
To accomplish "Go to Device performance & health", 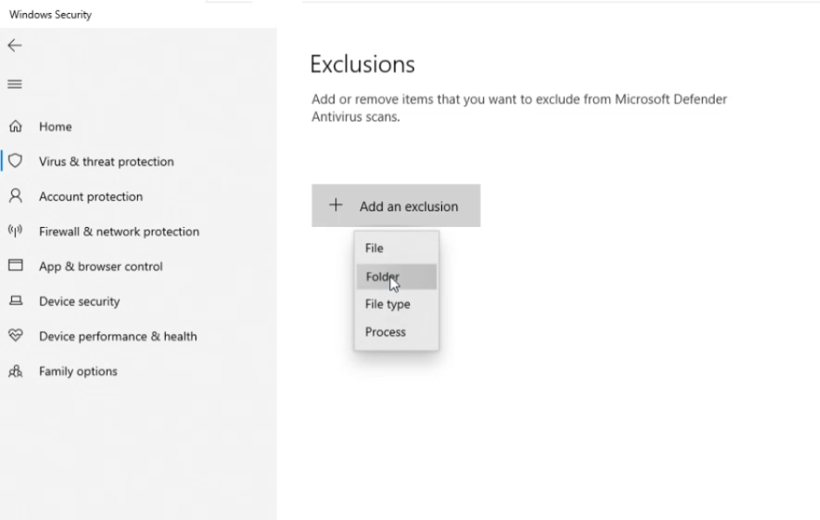I will tap(118, 337).
